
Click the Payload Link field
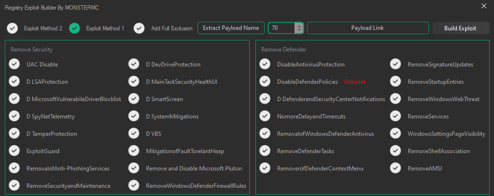368,28
